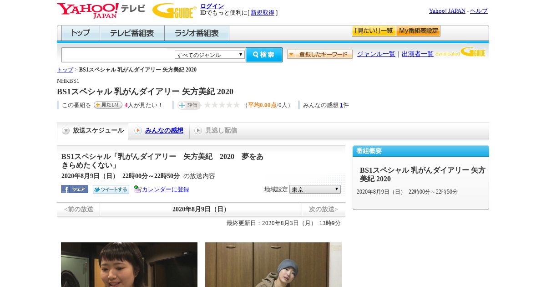Select the テレビ番組表 navigation tab
Viewport: 546px width, 287px height.
tap(132, 33)
